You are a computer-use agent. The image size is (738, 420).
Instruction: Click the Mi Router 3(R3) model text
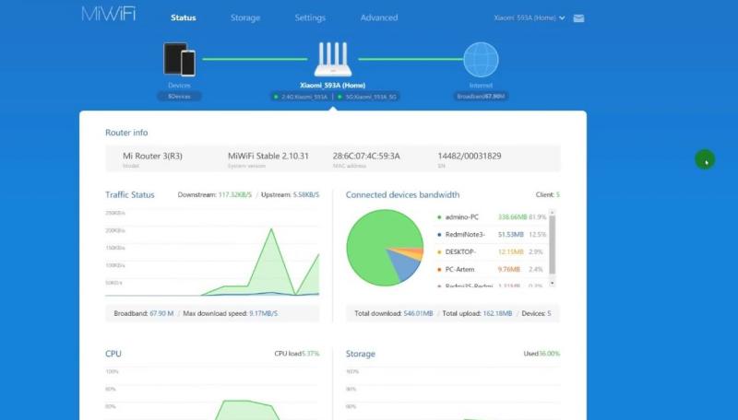152,156
